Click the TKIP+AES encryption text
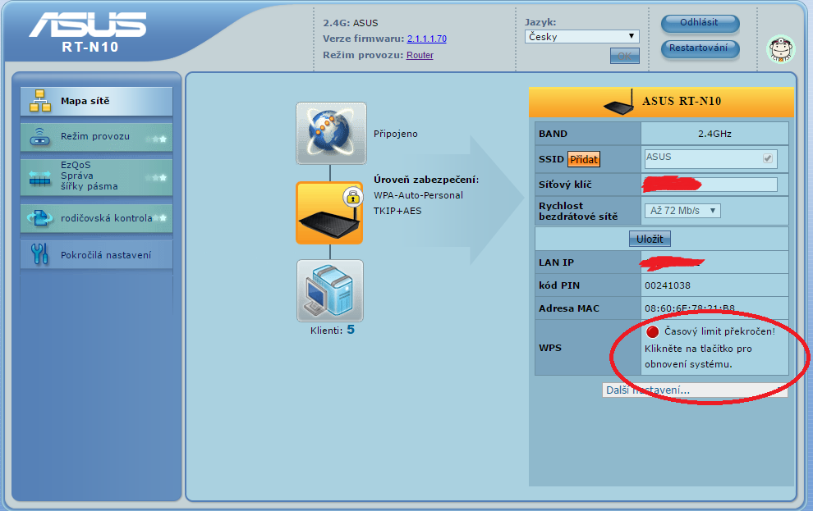The image size is (813, 511). click(397, 211)
